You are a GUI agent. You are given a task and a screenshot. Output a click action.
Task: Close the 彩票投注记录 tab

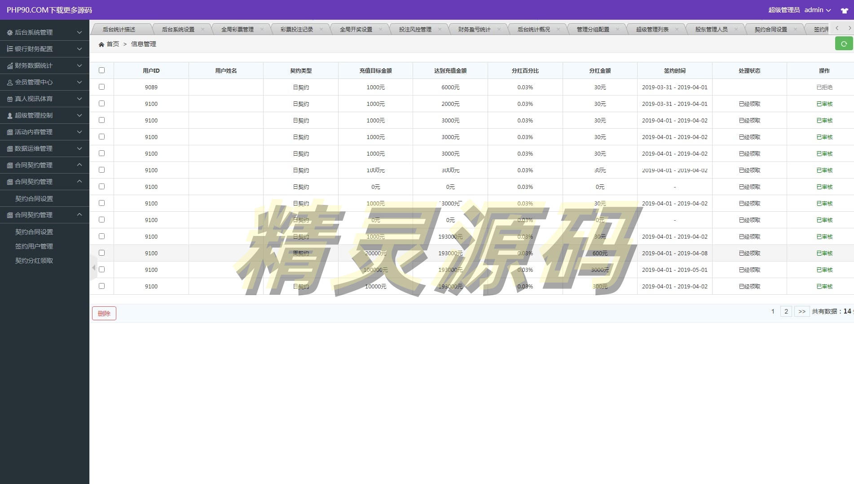pos(321,29)
